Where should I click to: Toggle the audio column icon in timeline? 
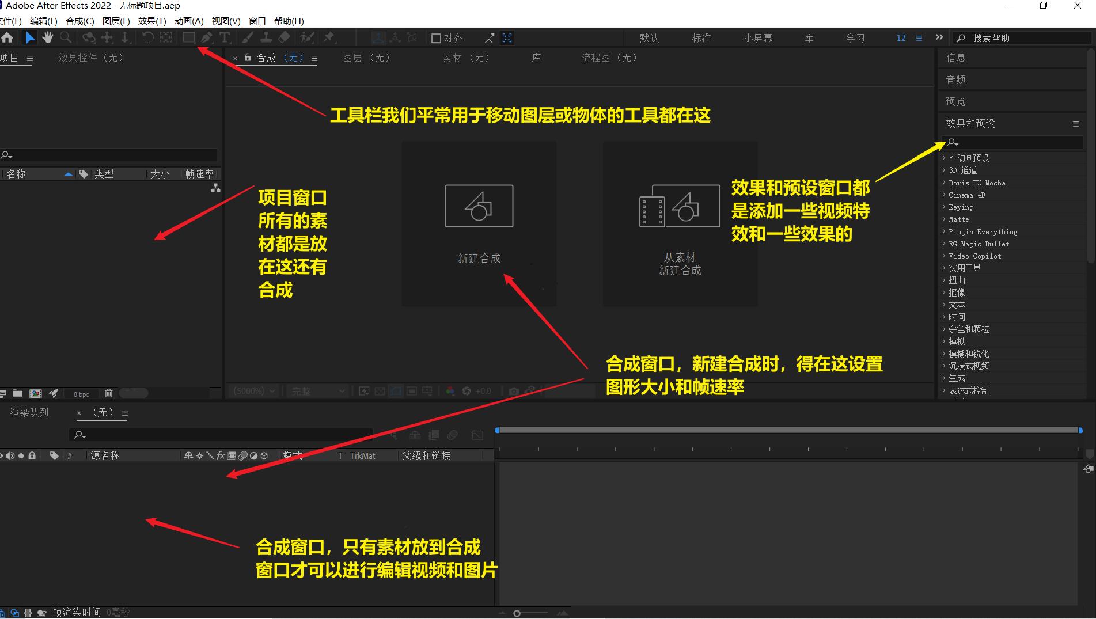pos(10,455)
